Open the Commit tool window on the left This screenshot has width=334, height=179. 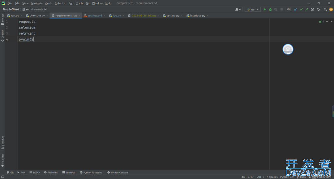click(2, 36)
